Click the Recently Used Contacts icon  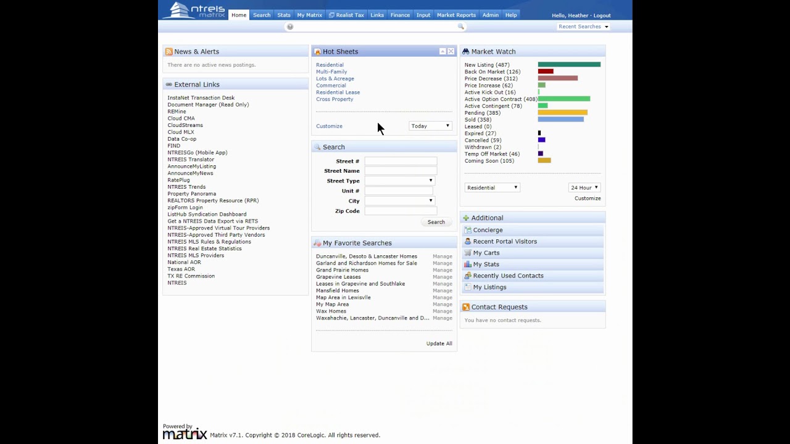pos(468,276)
